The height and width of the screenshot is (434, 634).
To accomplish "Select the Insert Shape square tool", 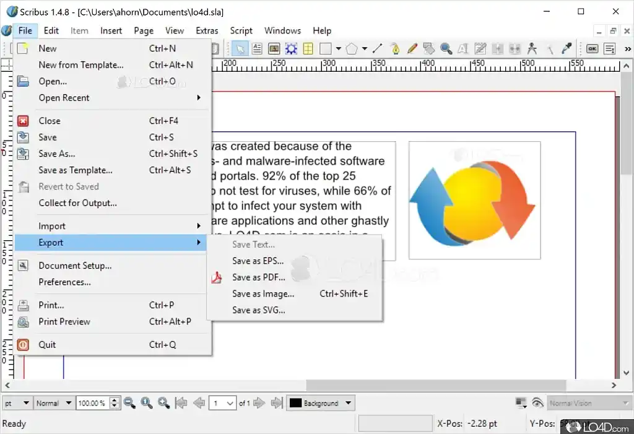I will point(325,49).
